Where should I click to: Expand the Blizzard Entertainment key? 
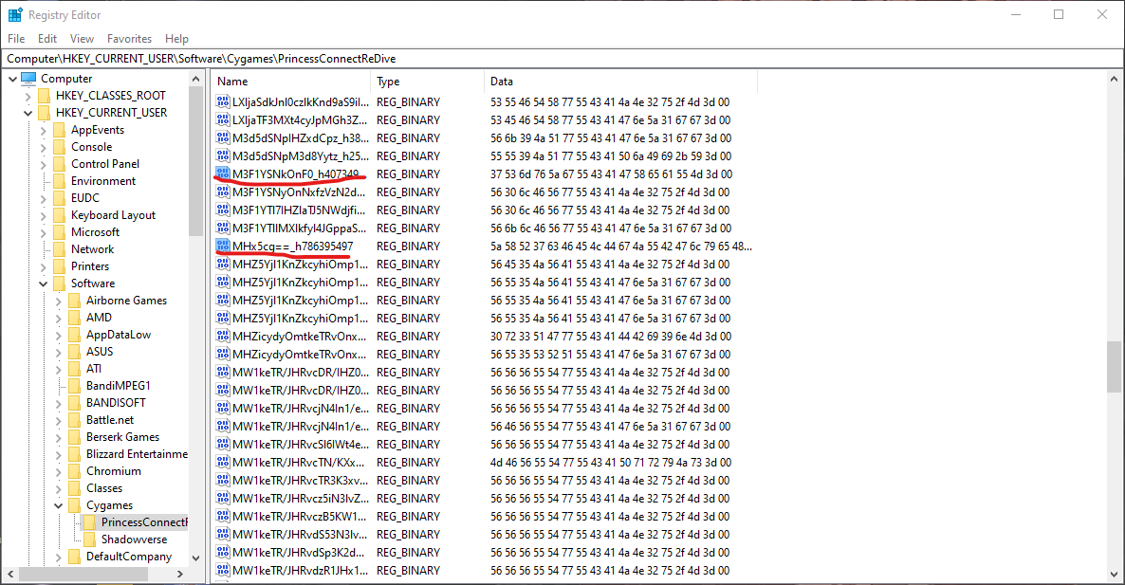point(58,454)
